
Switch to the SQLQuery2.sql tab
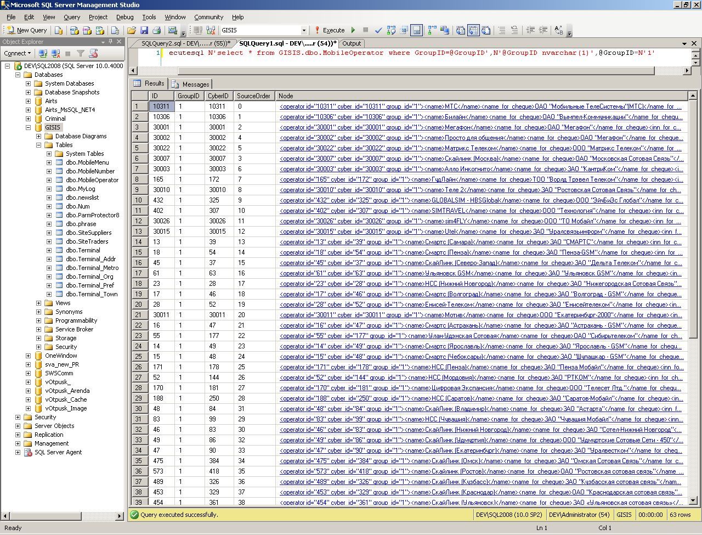[185, 43]
